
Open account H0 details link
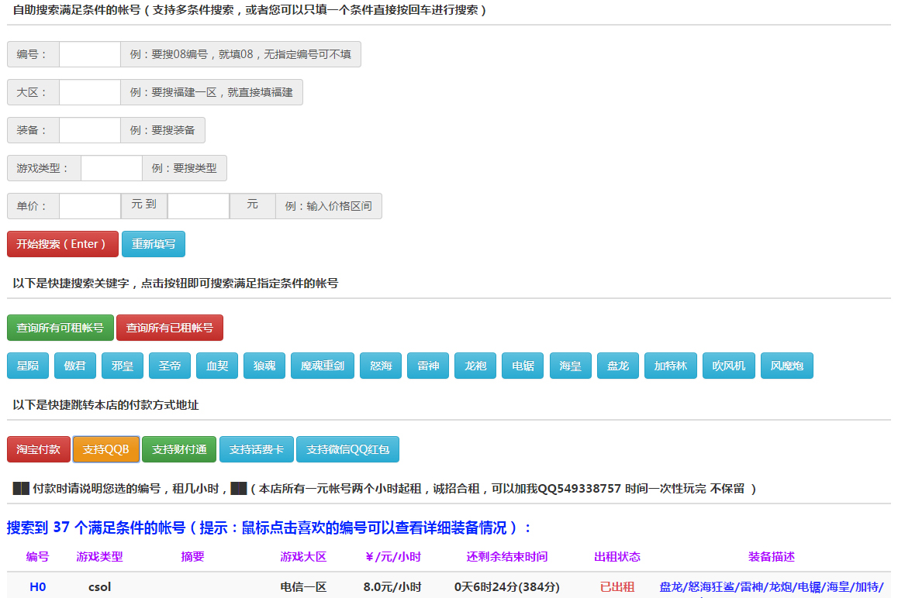pyautogui.click(x=38, y=587)
